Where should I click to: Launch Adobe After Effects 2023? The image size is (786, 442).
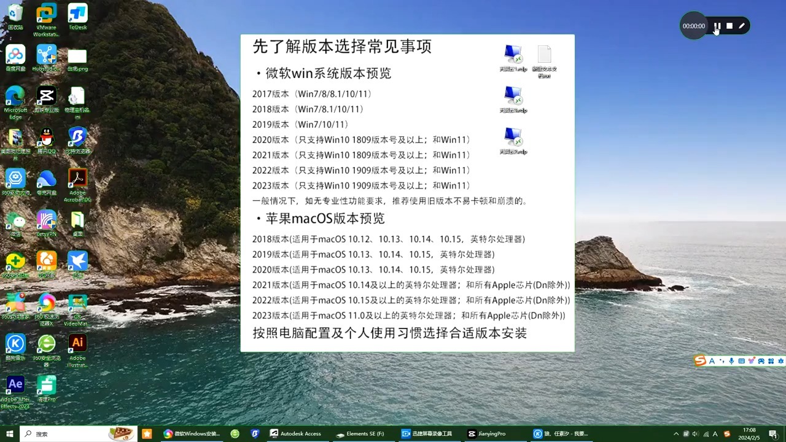tap(15, 384)
